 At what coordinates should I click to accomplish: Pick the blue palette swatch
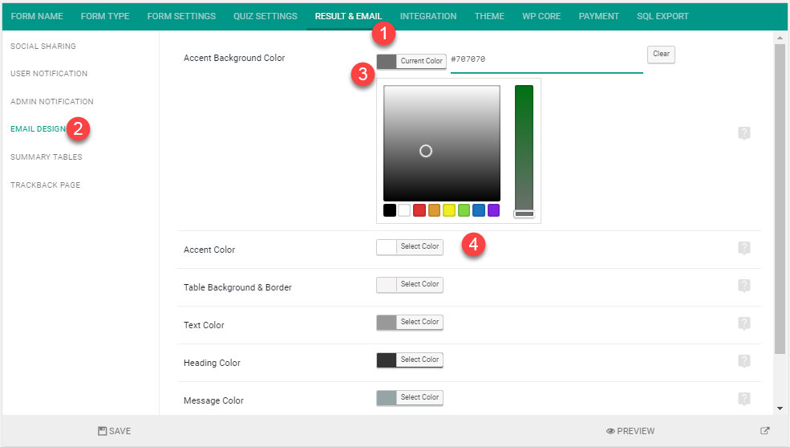point(479,210)
